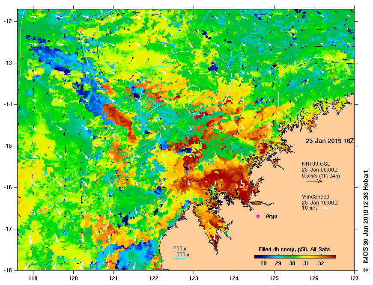Click the '1000m' depth contour label
373x285 pixels.
point(181,255)
